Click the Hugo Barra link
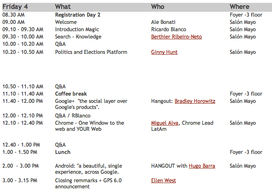Screen dimensions: 272x194 pos(202,166)
